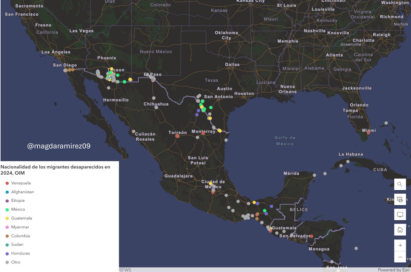Open the Powered by Esri attribution link
This screenshot has width=411, height=272.
pyautogui.click(x=394, y=270)
